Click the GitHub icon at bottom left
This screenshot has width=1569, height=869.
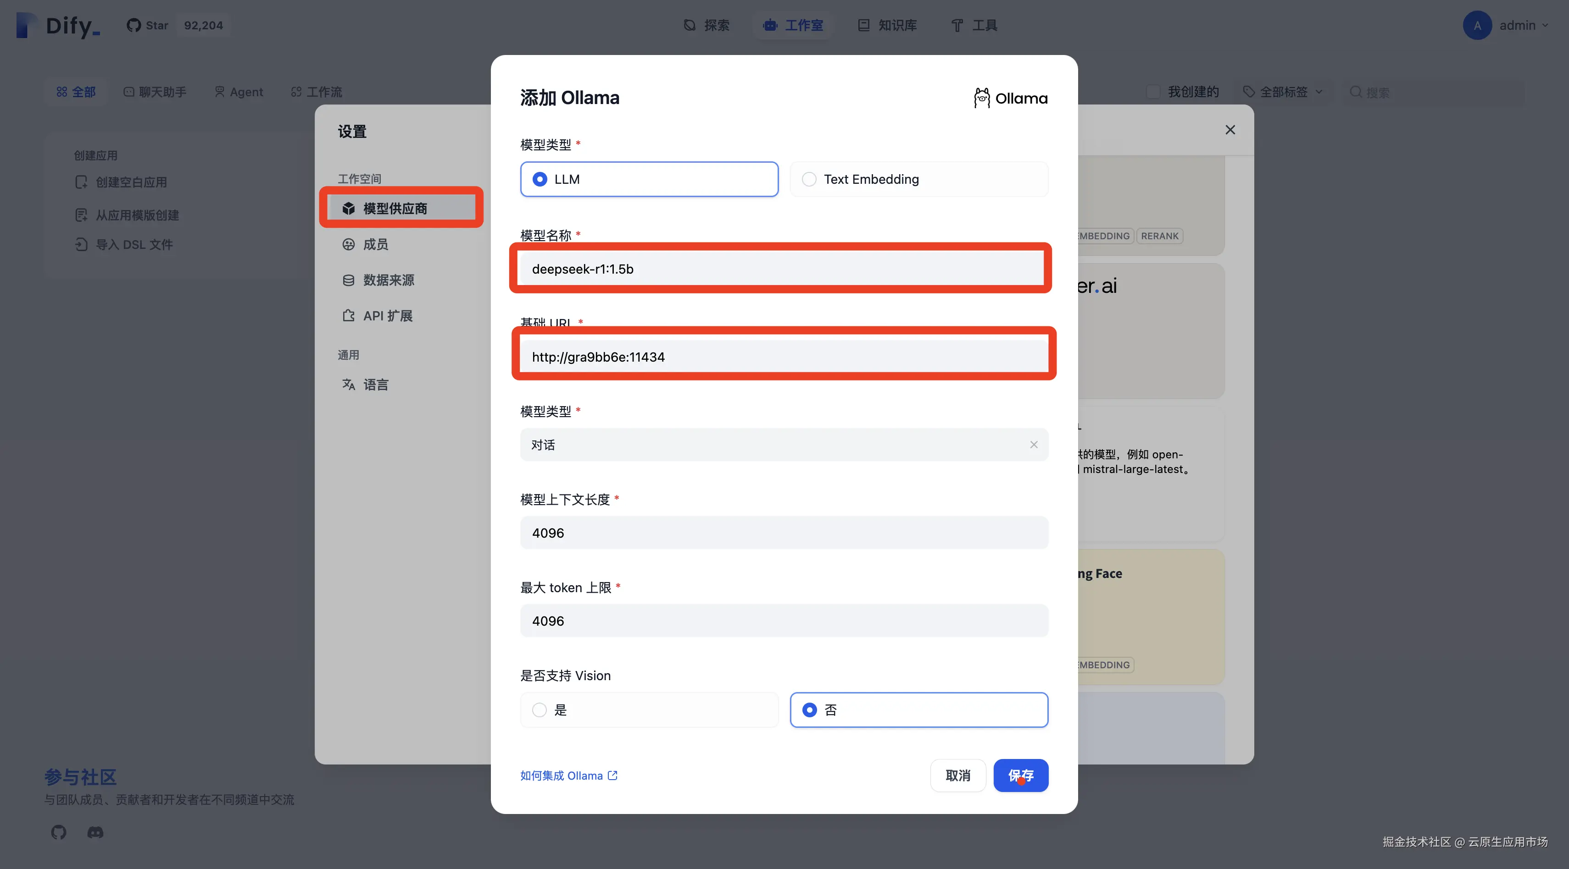[58, 832]
